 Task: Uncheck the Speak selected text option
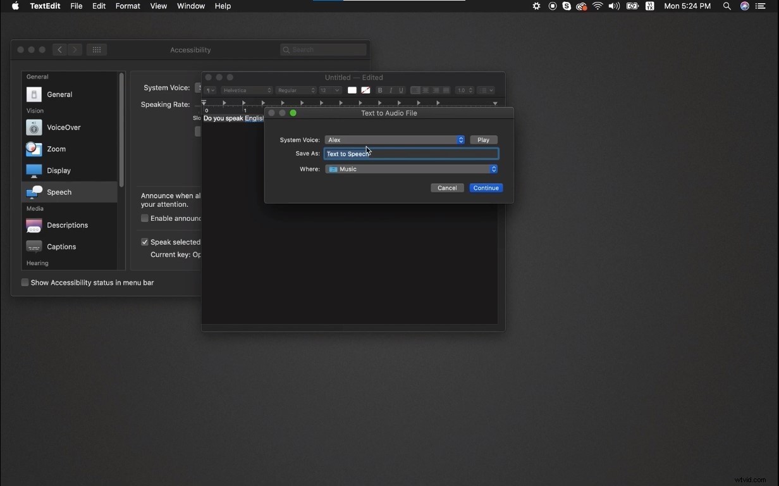click(144, 241)
